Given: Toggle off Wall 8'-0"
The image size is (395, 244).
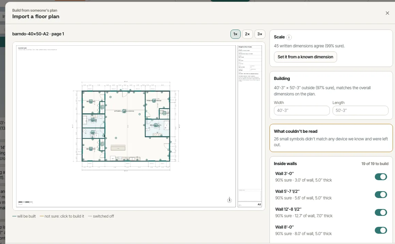Looking at the screenshot, I should tap(381, 230).
